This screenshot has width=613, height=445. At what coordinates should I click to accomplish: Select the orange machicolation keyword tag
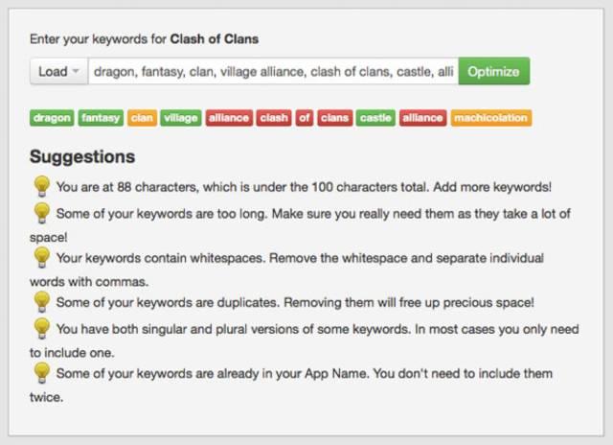click(491, 118)
